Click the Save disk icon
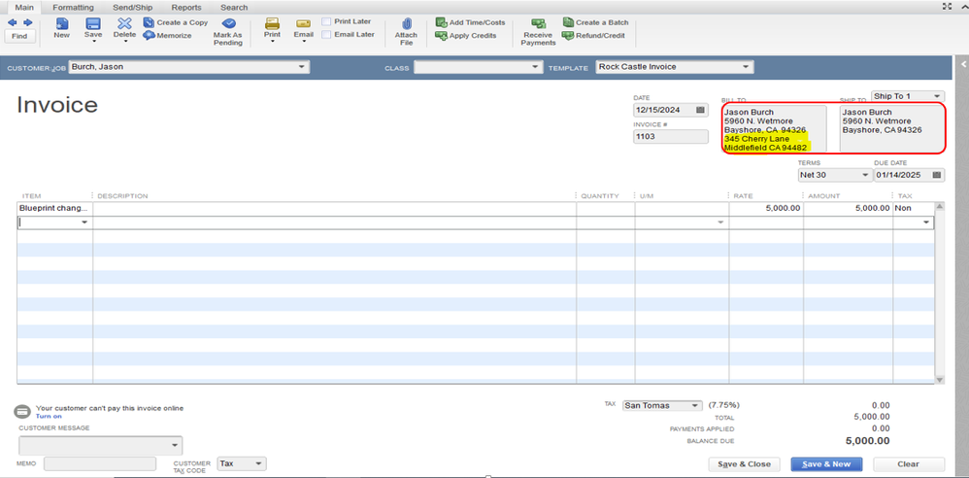 click(x=93, y=23)
